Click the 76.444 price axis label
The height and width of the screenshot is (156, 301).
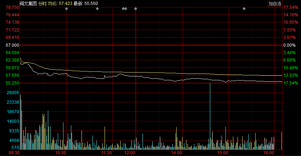pos(12,15)
